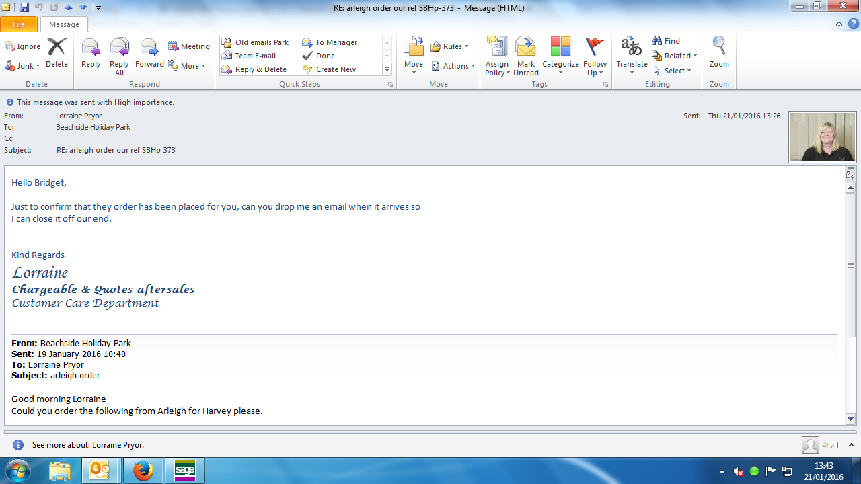
Task: Open the Junk dropdown menu
Action: coord(23,66)
